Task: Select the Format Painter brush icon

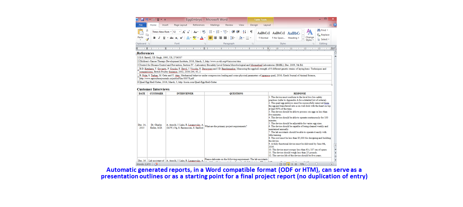Action: (x=147, y=39)
